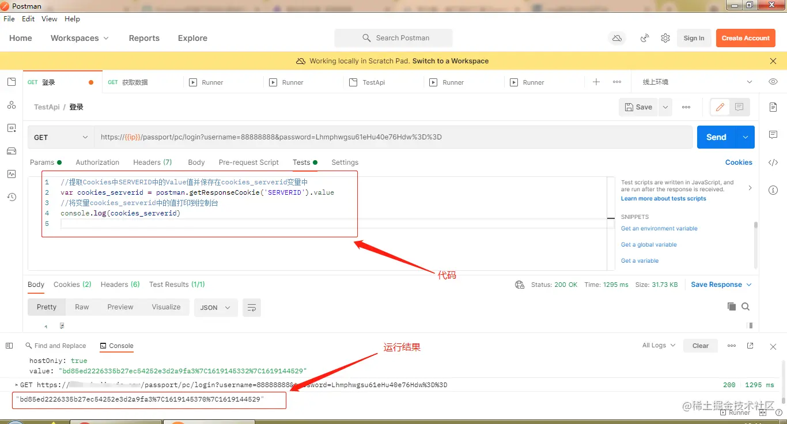Add a new request tab
Viewport: 787px width, 424px height.
596,82
